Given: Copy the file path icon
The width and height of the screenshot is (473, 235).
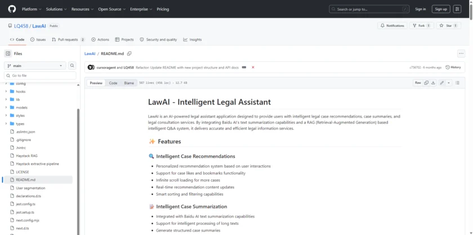Looking at the screenshot, I should tap(129, 53).
